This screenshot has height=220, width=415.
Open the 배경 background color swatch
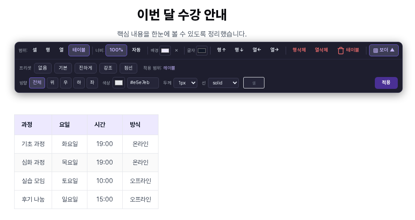(x=165, y=51)
